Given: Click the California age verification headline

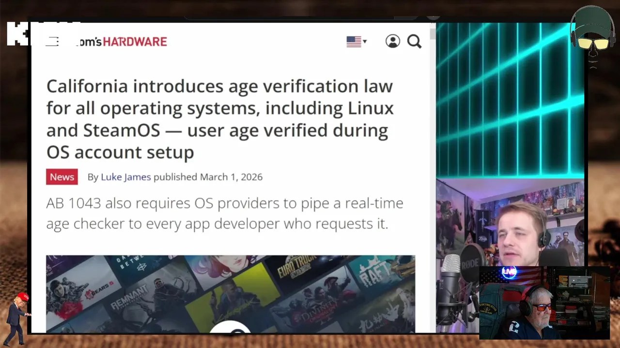Looking at the screenshot, I should 220,119.
